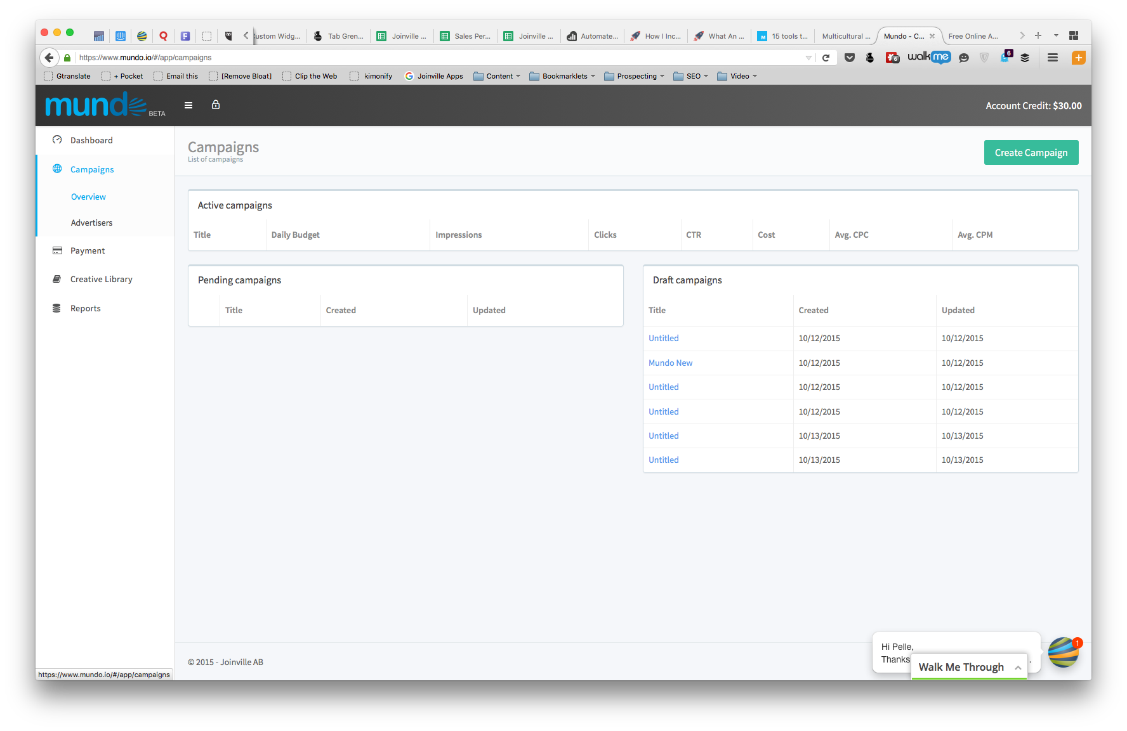This screenshot has height=731, width=1127.
Task: Click the + Pocket bookmarklet
Action: pyautogui.click(x=122, y=76)
